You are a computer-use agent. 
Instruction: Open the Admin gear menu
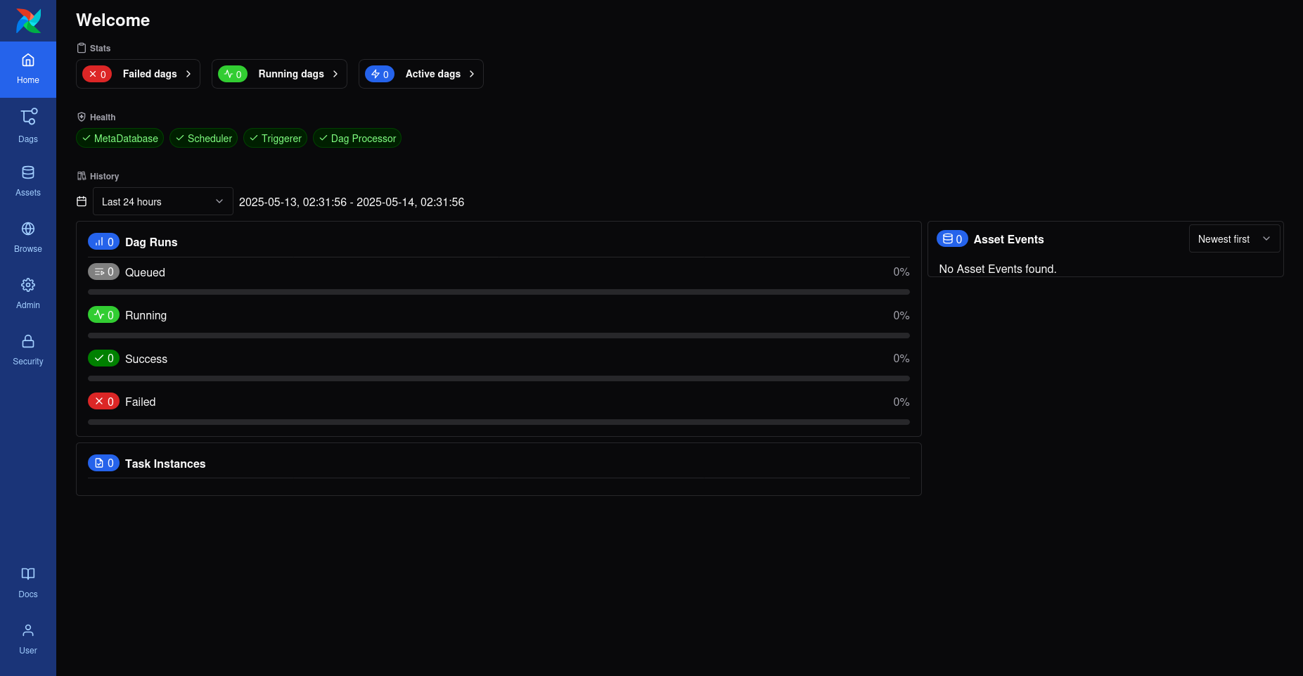tap(28, 294)
